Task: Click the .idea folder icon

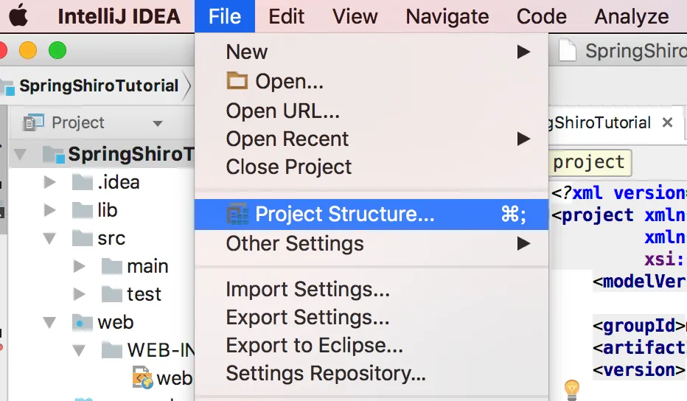Action: (81, 182)
